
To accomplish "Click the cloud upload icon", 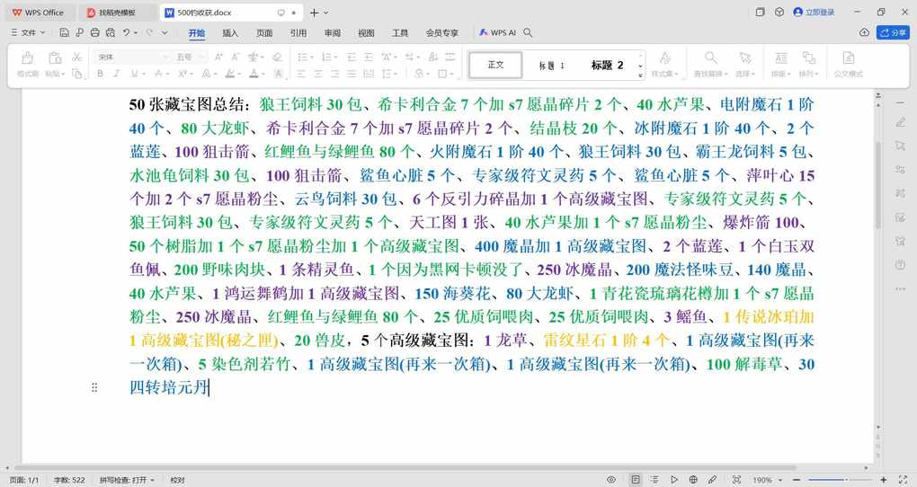I will (864, 32).
